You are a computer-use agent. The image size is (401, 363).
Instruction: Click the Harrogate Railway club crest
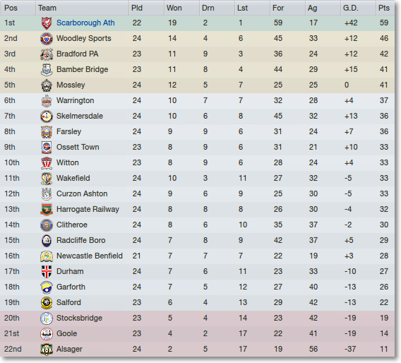click(47, 209)
